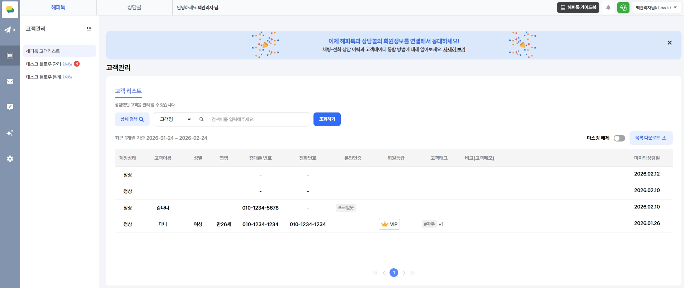This screenshot has height=288, width=684.
Task: Open 태스크 플로우 관리 menu item
Action: 43,64
